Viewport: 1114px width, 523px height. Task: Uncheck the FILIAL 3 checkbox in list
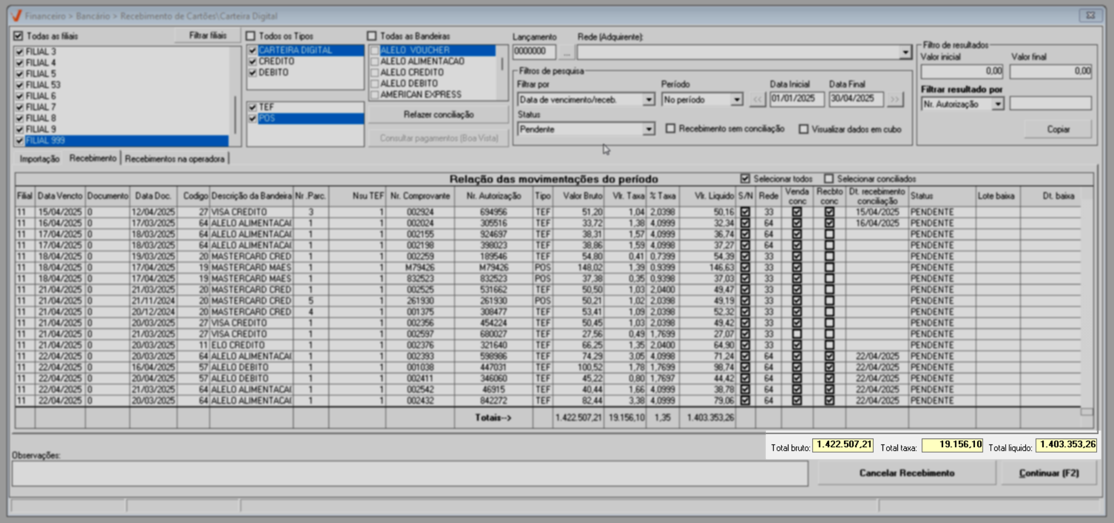coord(20,52)
